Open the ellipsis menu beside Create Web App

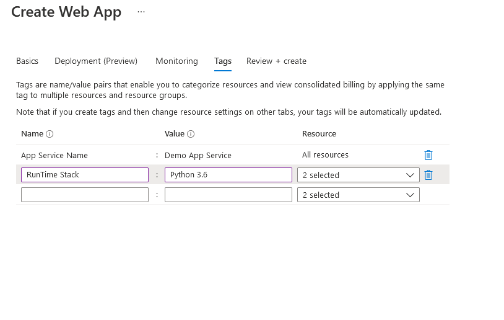141,12
